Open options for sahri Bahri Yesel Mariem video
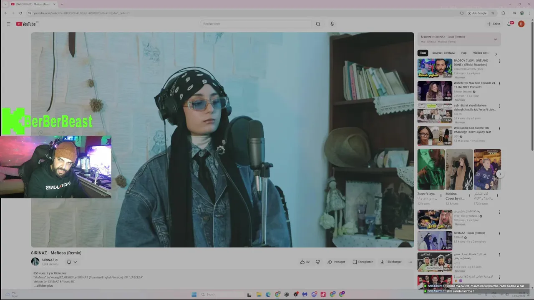The height and width of the screenshot is (300, 534). [x=499, y=106]
